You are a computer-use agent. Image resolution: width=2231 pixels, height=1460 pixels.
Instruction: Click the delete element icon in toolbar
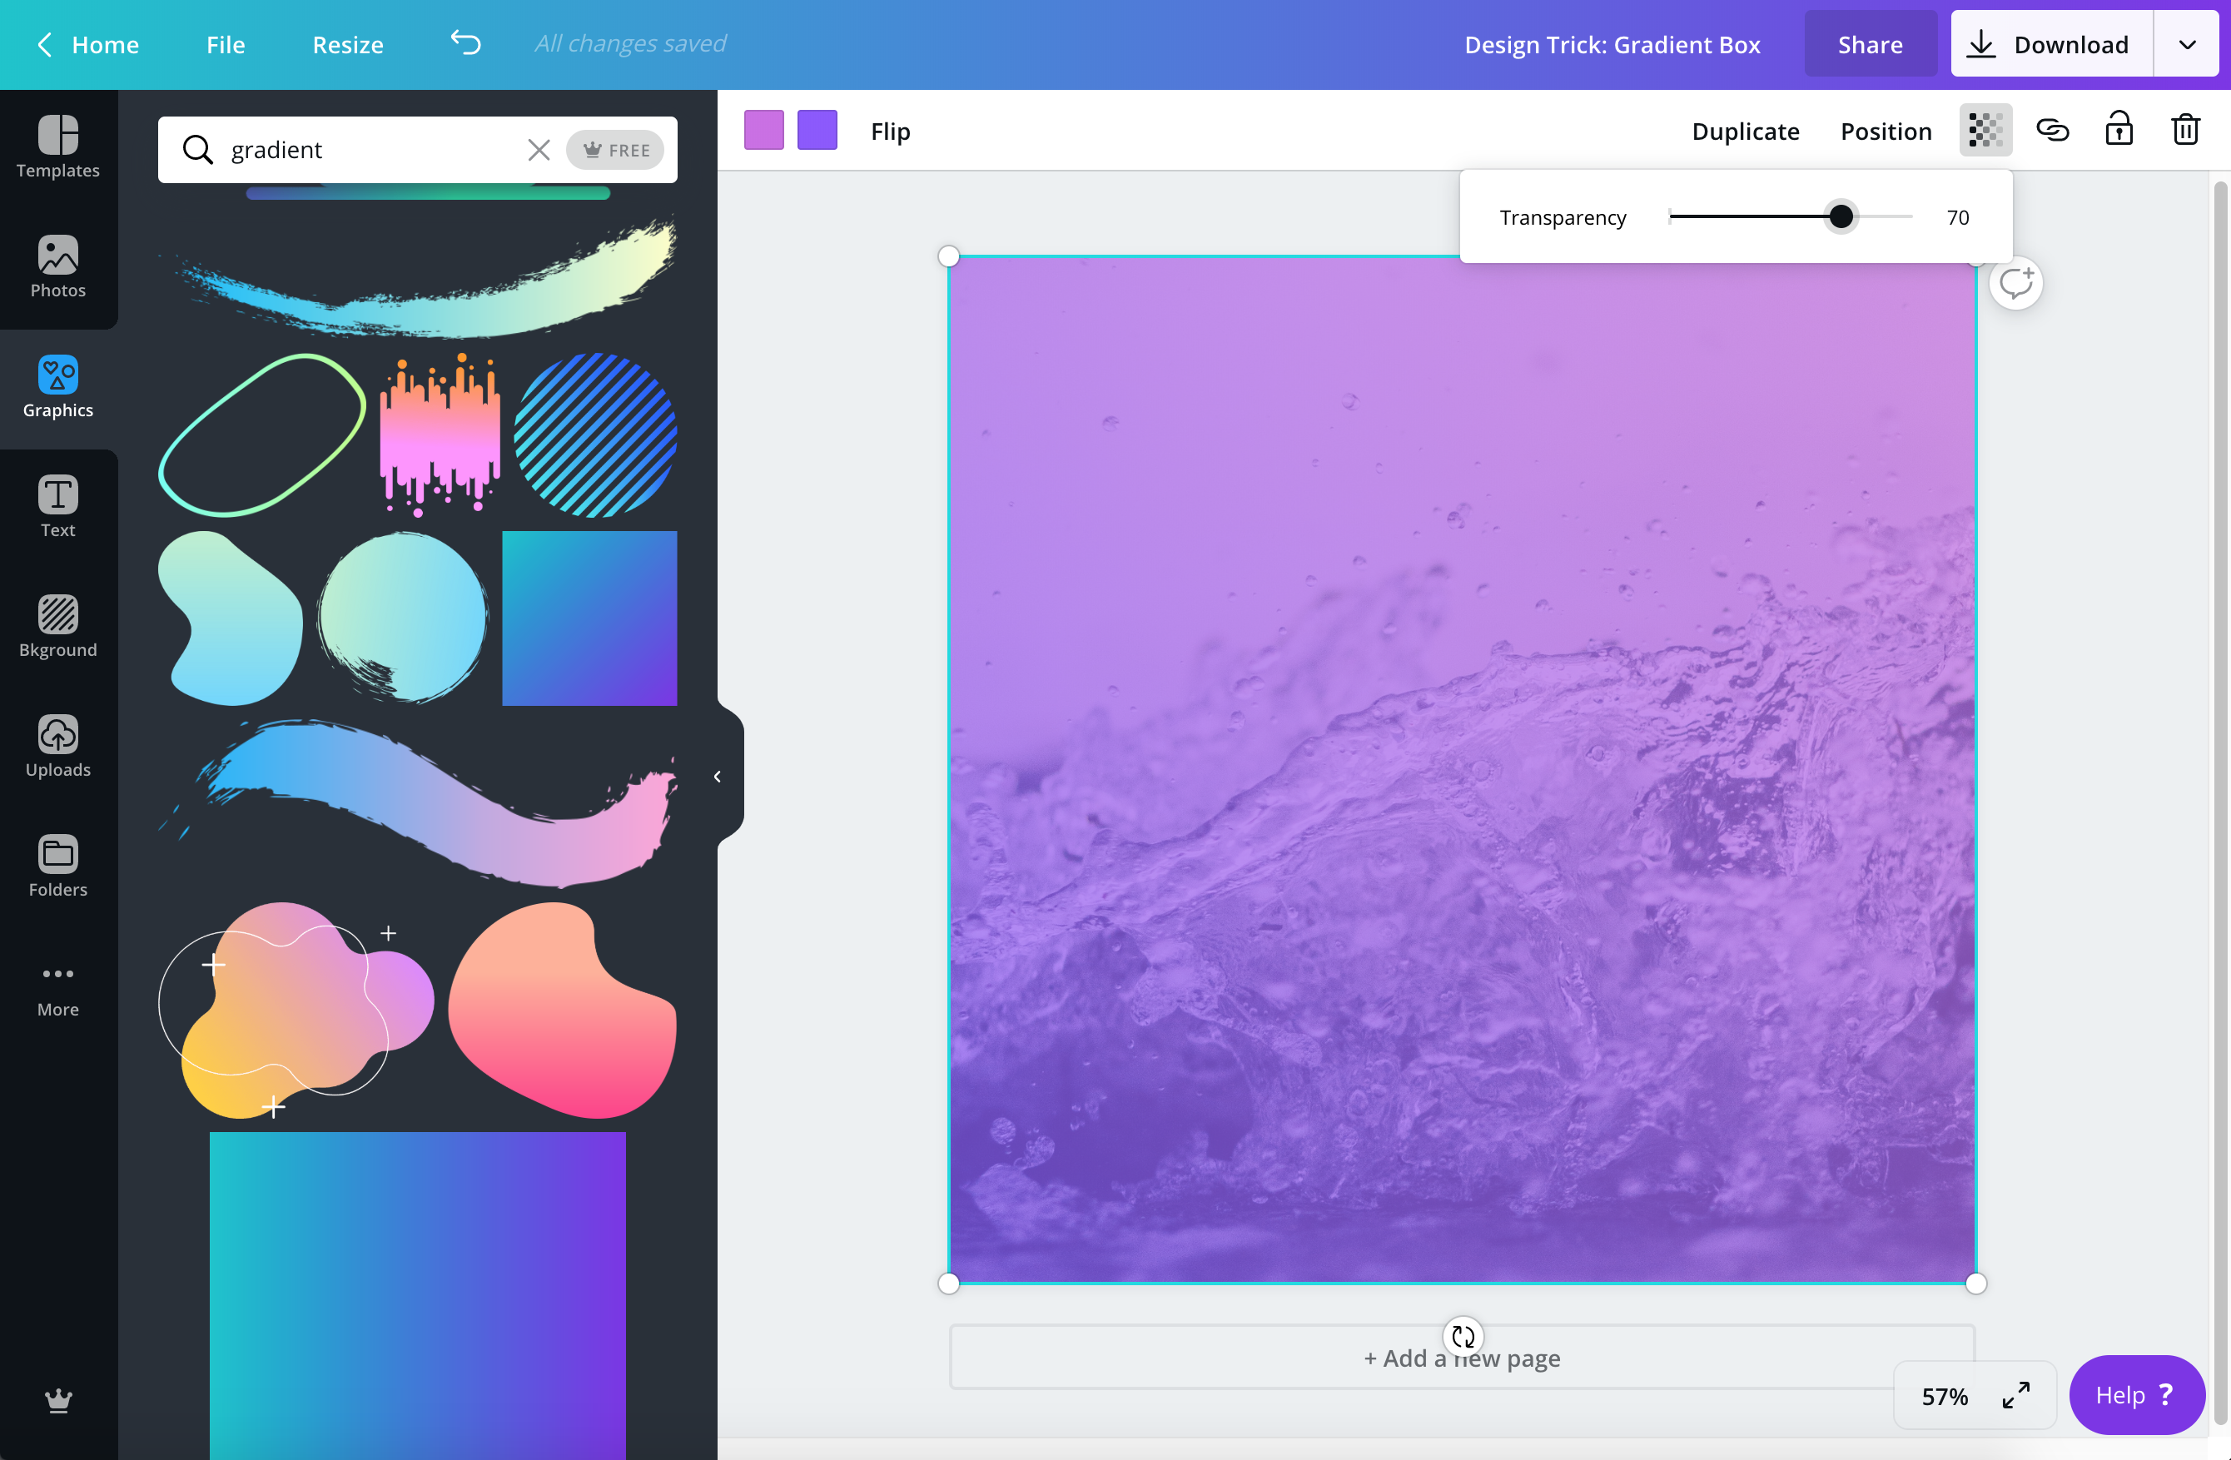pos(2185,129)
